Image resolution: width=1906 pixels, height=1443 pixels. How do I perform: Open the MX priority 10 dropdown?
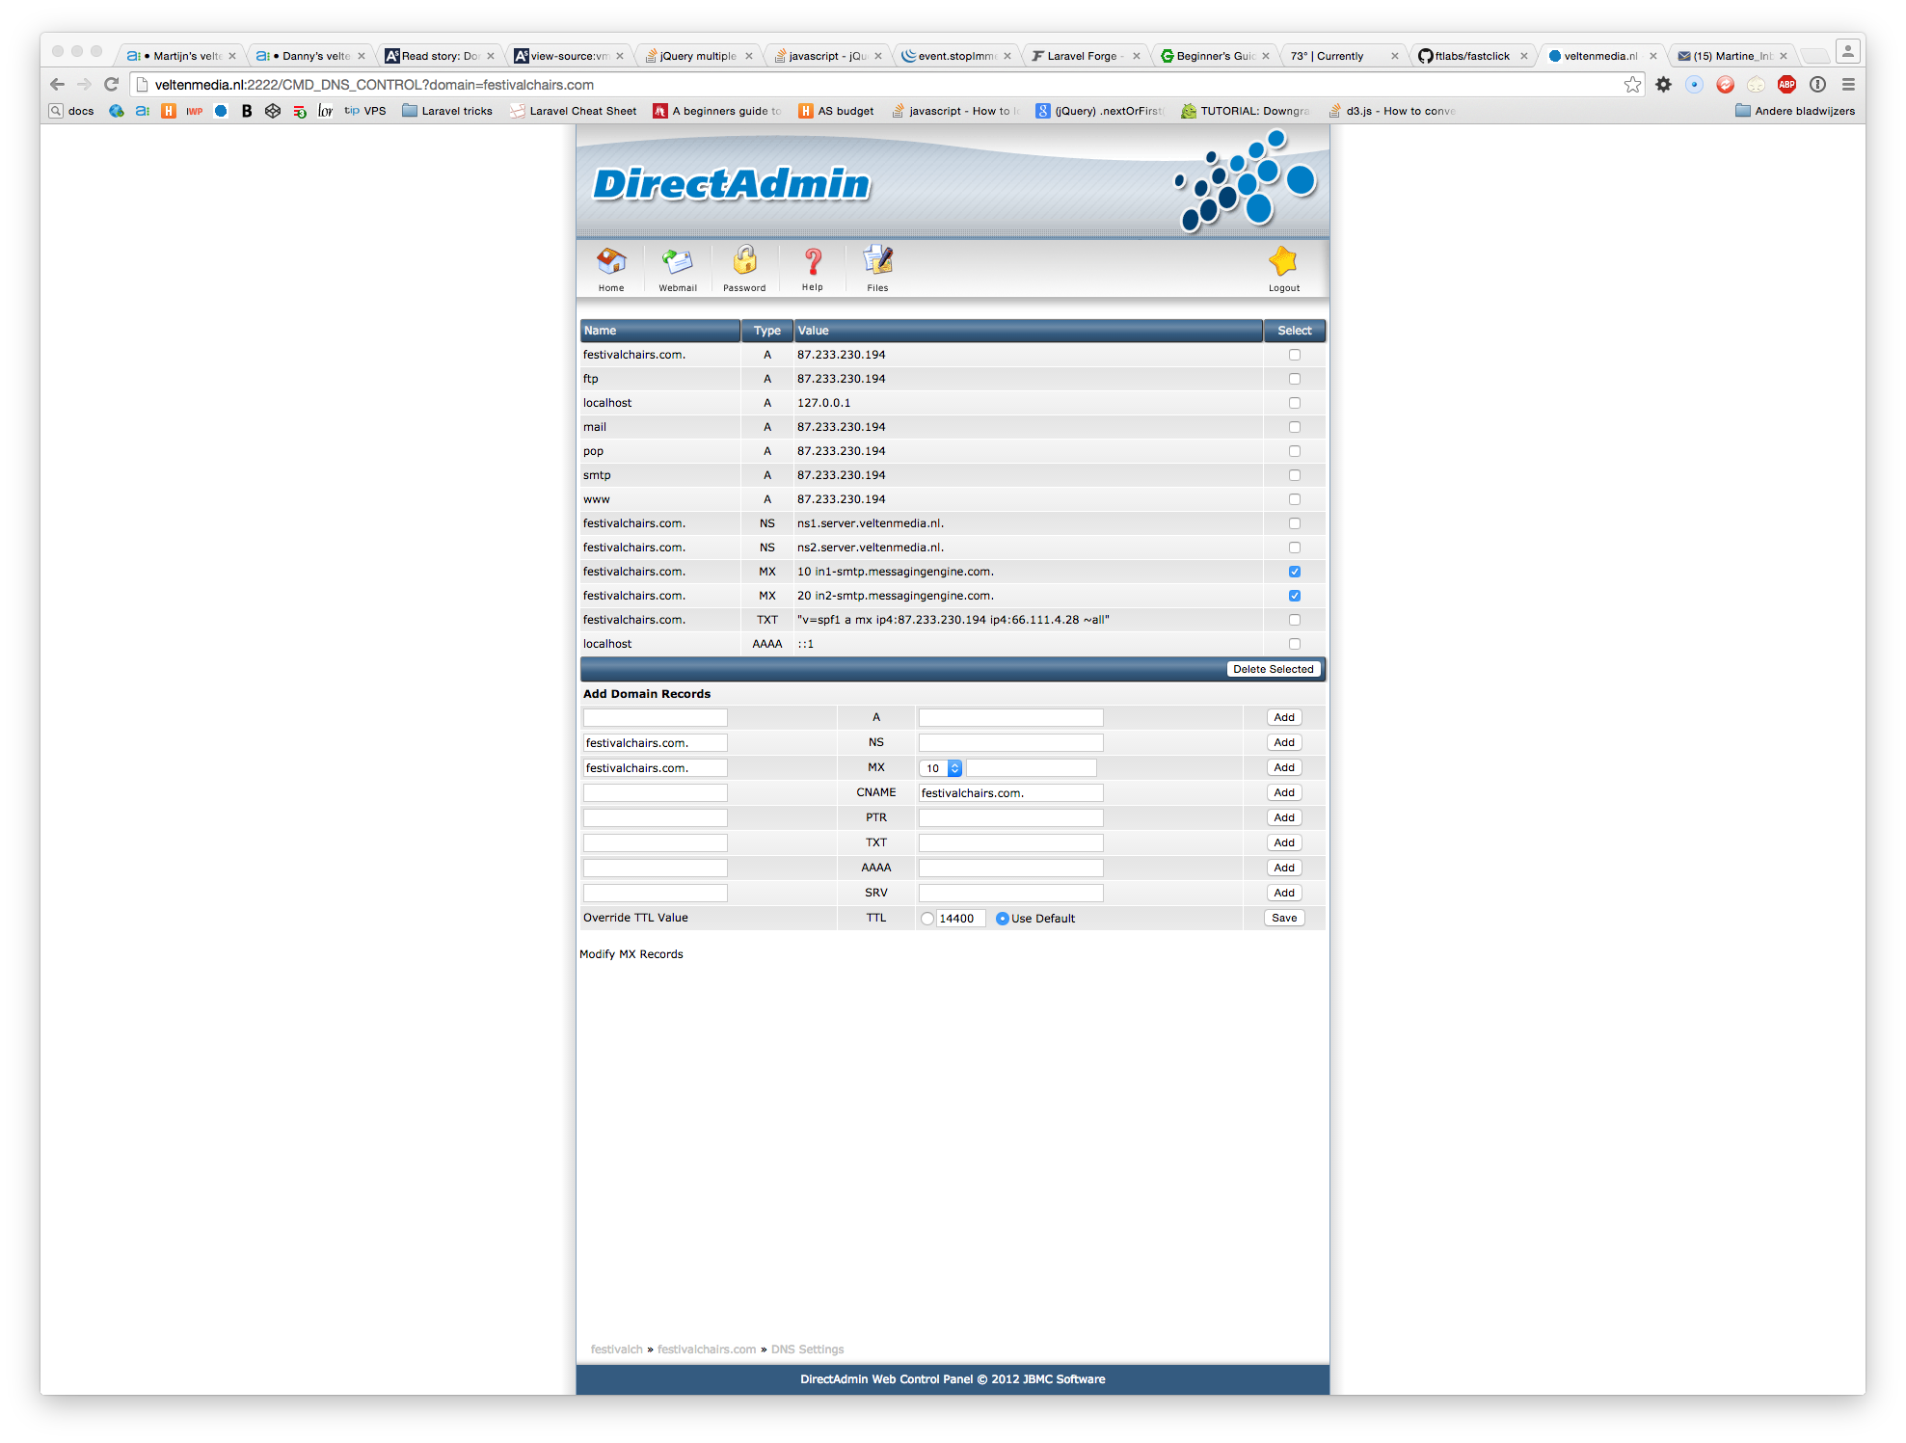[x=941, y=768]
